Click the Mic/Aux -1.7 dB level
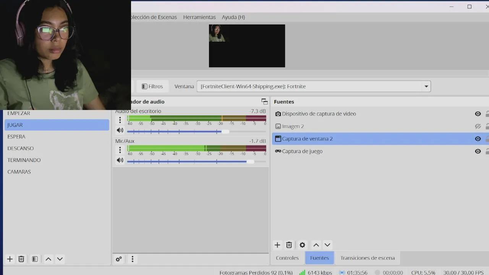The width and height of the screenshot is (489, 275). click(x=257, y=141)
